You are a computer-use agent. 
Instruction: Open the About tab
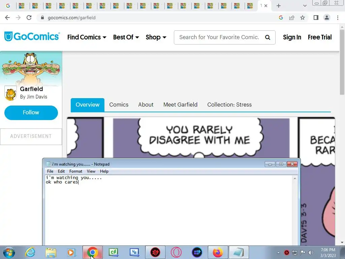tap(146, 105)
